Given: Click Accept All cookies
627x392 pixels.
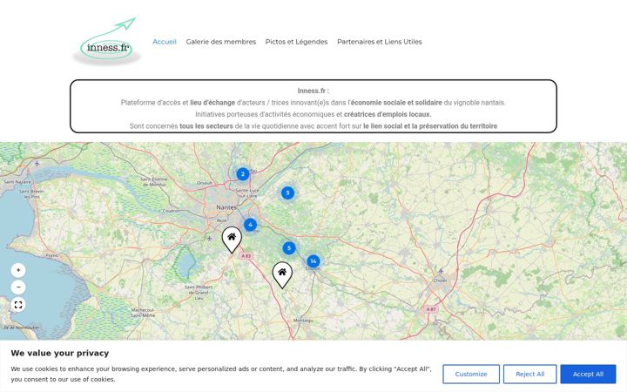Looking at the screenshot, I should pyautogui.click(x=588, y=374).
